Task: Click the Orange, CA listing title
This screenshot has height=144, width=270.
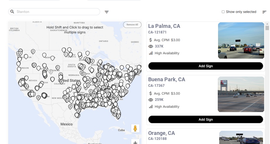Action: point(161,133)
